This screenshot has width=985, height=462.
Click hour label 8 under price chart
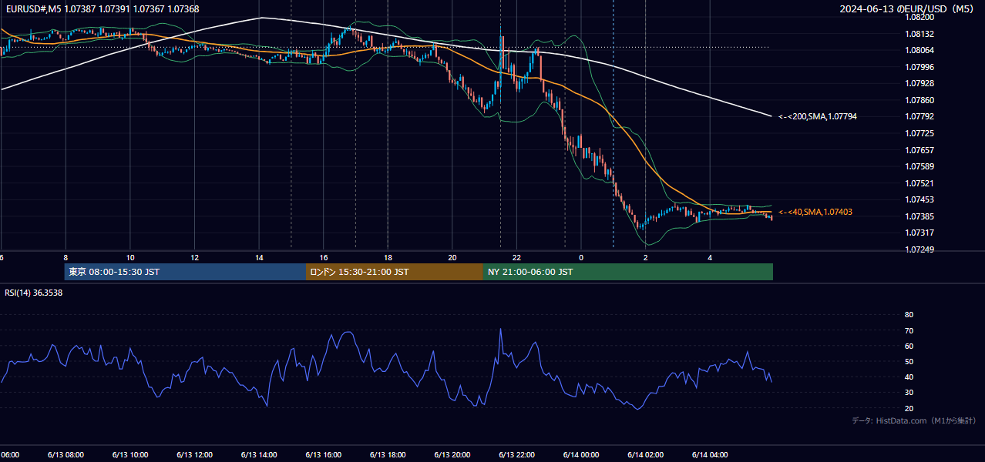[x=66, y=258]
